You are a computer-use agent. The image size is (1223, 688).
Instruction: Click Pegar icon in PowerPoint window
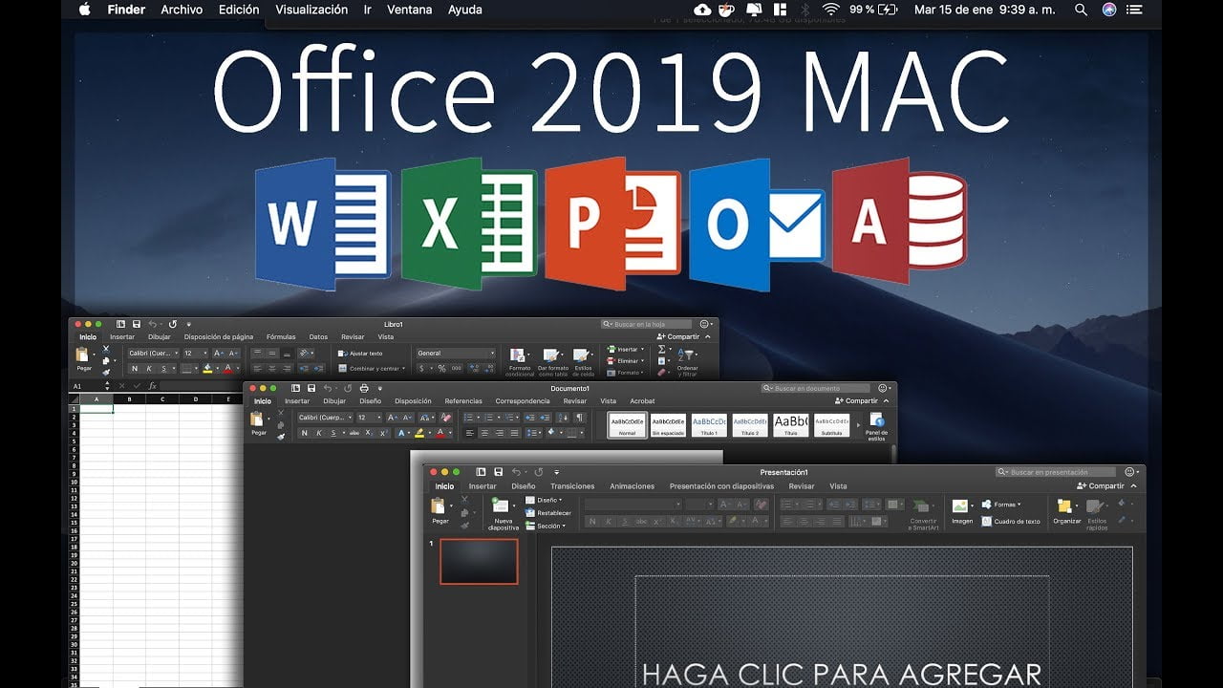(439, 505)
